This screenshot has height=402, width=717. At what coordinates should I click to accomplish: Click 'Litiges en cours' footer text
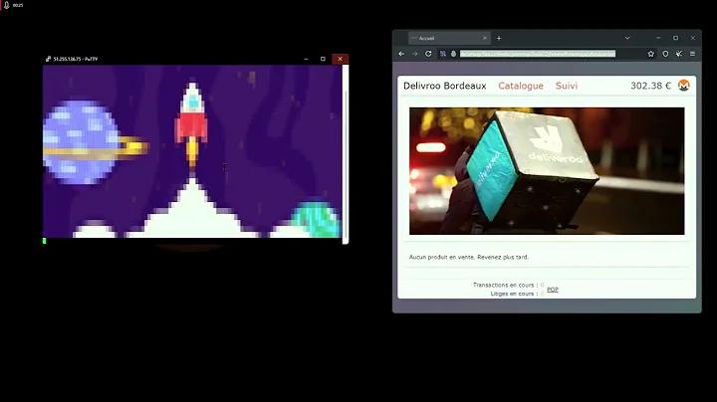(x=512, y=294)
